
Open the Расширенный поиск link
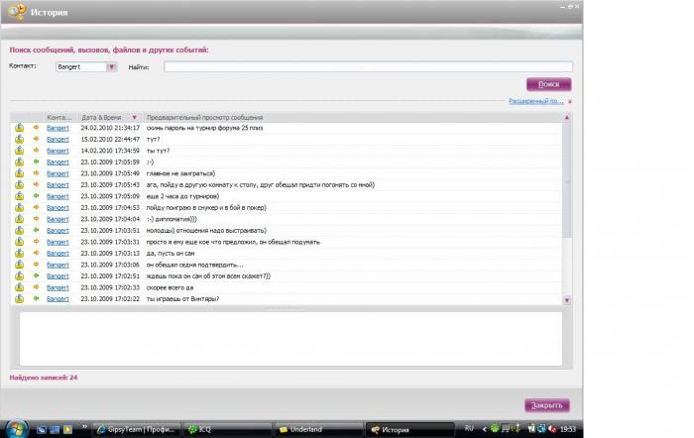click(535, 101)
